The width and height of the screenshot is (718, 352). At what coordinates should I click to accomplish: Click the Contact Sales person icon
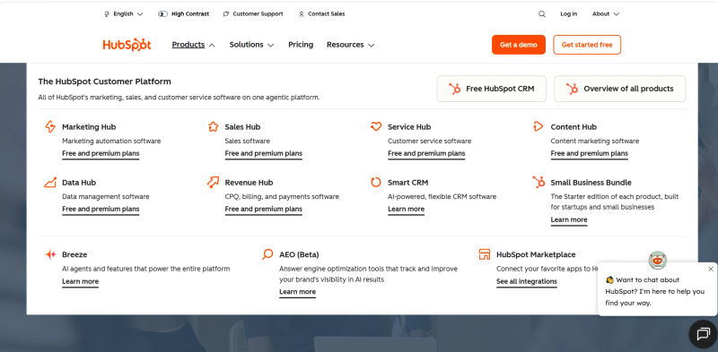302,14
